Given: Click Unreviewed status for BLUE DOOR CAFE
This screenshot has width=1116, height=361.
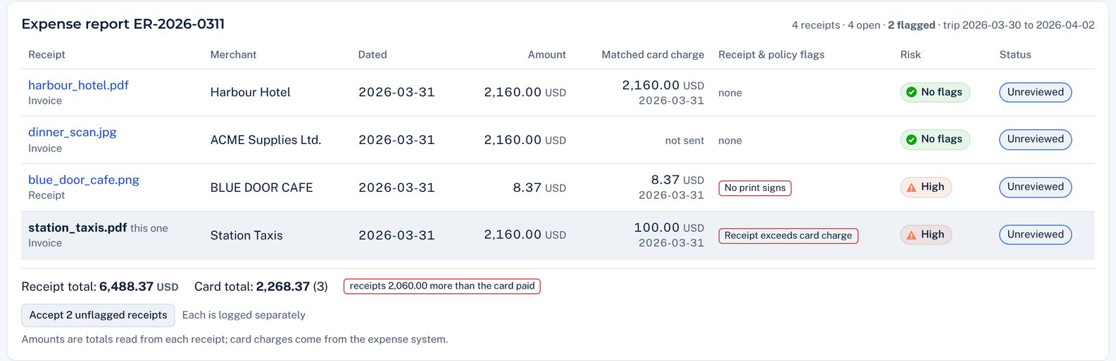Looking at the screenshot, I should pyautogui.click(x=1035, y=187).
